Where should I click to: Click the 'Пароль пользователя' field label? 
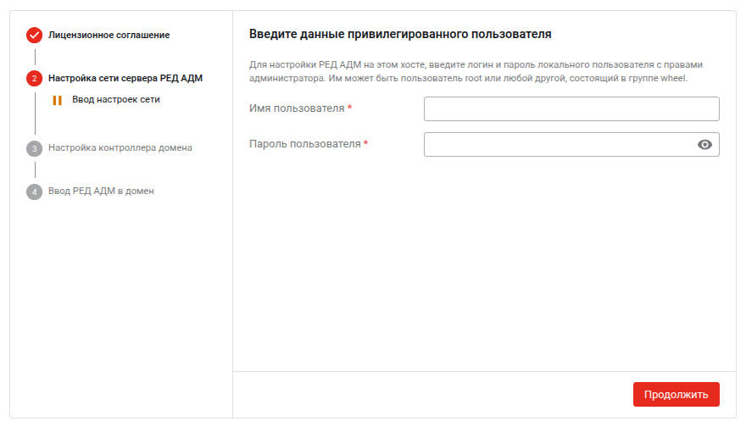click(x=305, y=144)
